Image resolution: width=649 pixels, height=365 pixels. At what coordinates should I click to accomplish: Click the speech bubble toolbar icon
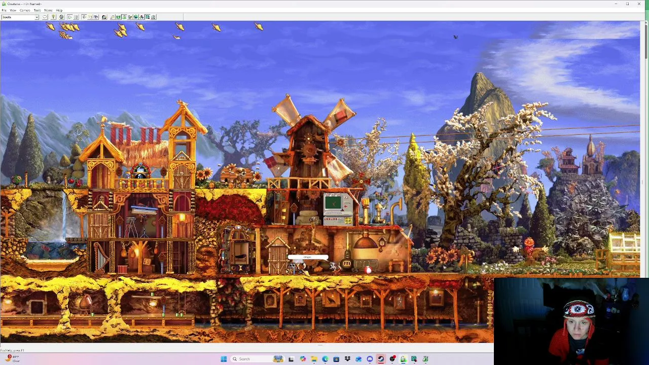[x=45, y=17]
